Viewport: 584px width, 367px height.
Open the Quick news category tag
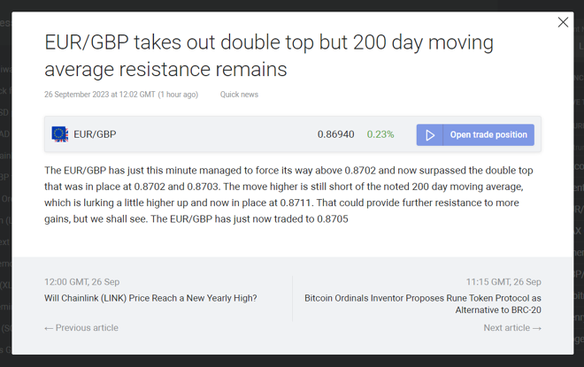pos(239,95)
